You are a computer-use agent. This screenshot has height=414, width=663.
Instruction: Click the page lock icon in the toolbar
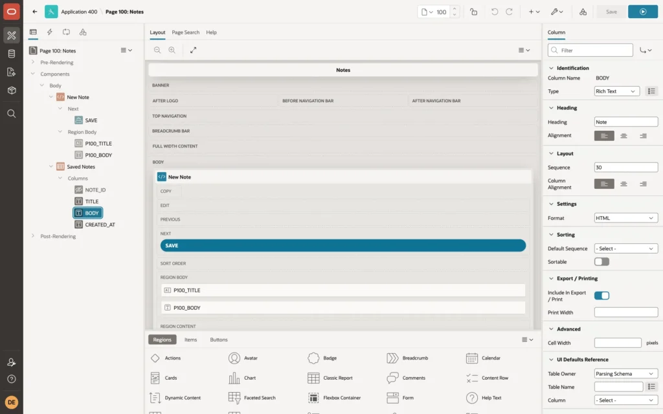473,12
